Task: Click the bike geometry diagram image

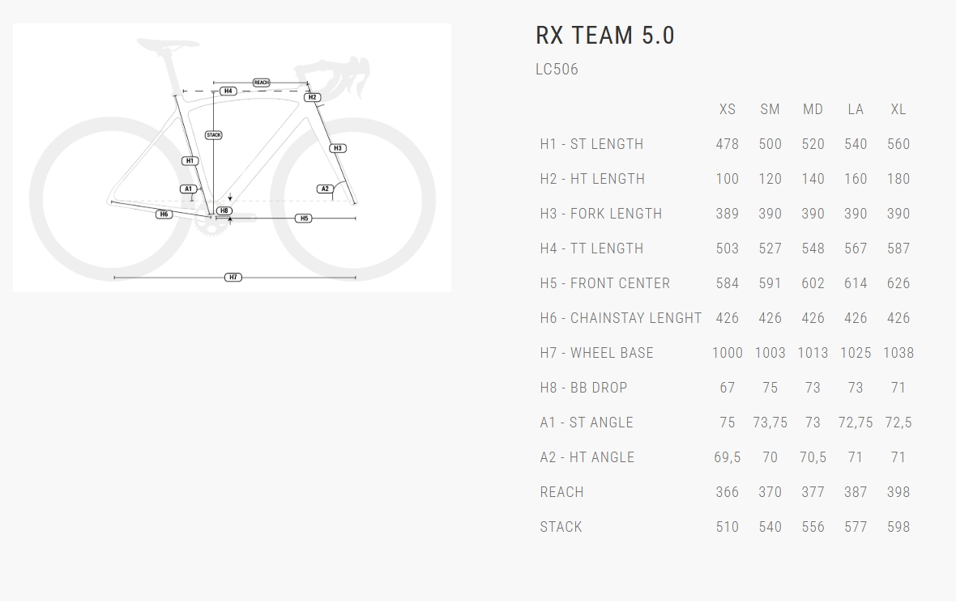Action: click(x=232, y=157)
